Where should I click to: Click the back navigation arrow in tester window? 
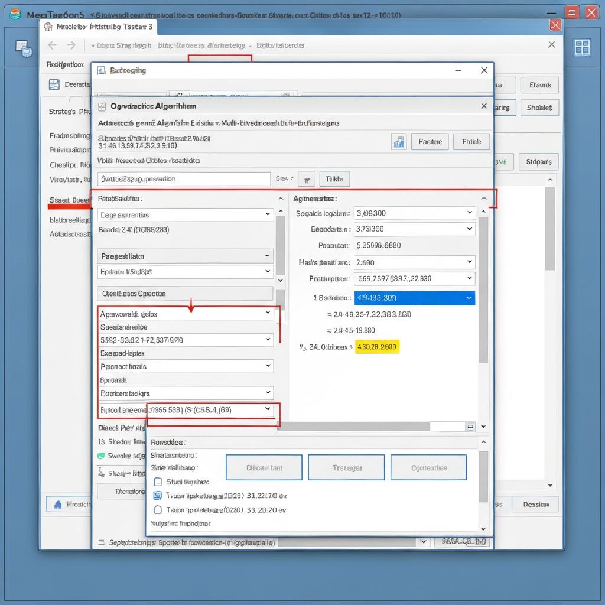point(51,45)
